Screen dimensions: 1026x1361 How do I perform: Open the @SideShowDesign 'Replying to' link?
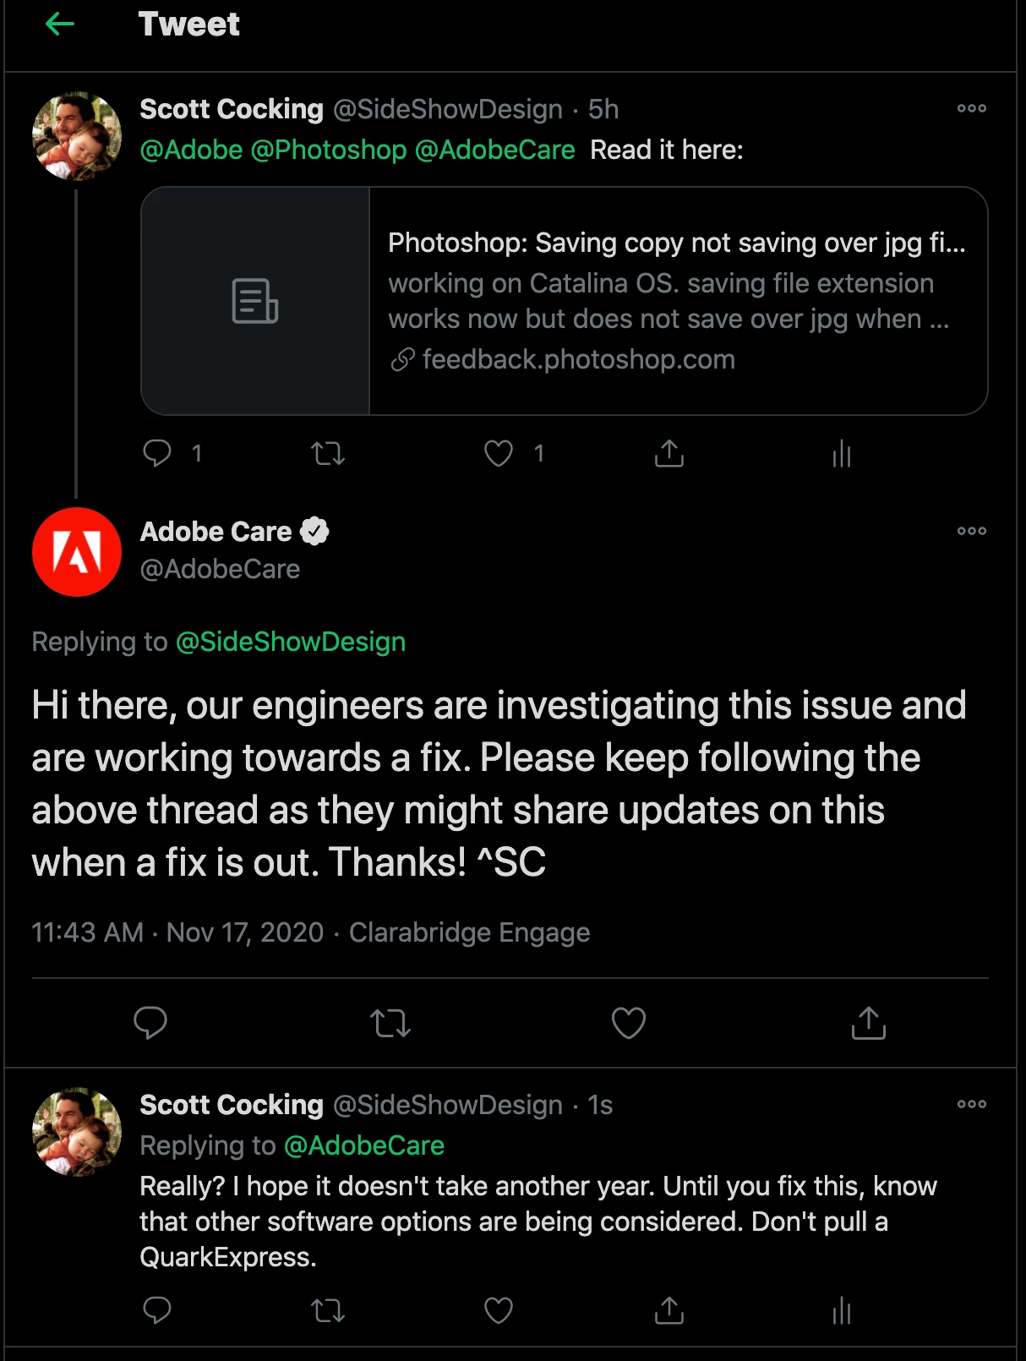291,642
